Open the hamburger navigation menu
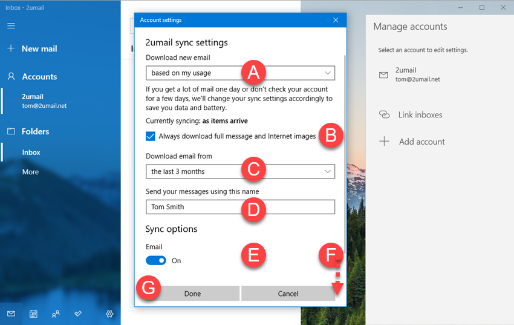 [11, 25]
